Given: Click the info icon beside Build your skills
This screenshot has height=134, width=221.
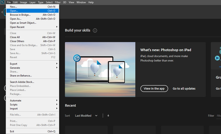Looking at the screenshot, I should [95, 30].
